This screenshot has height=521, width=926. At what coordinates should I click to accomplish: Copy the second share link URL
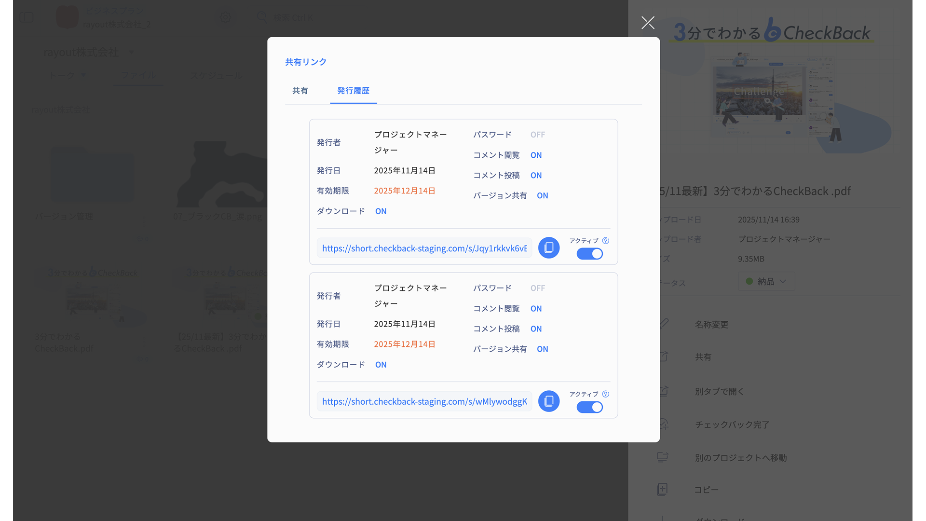click(548, 401)
